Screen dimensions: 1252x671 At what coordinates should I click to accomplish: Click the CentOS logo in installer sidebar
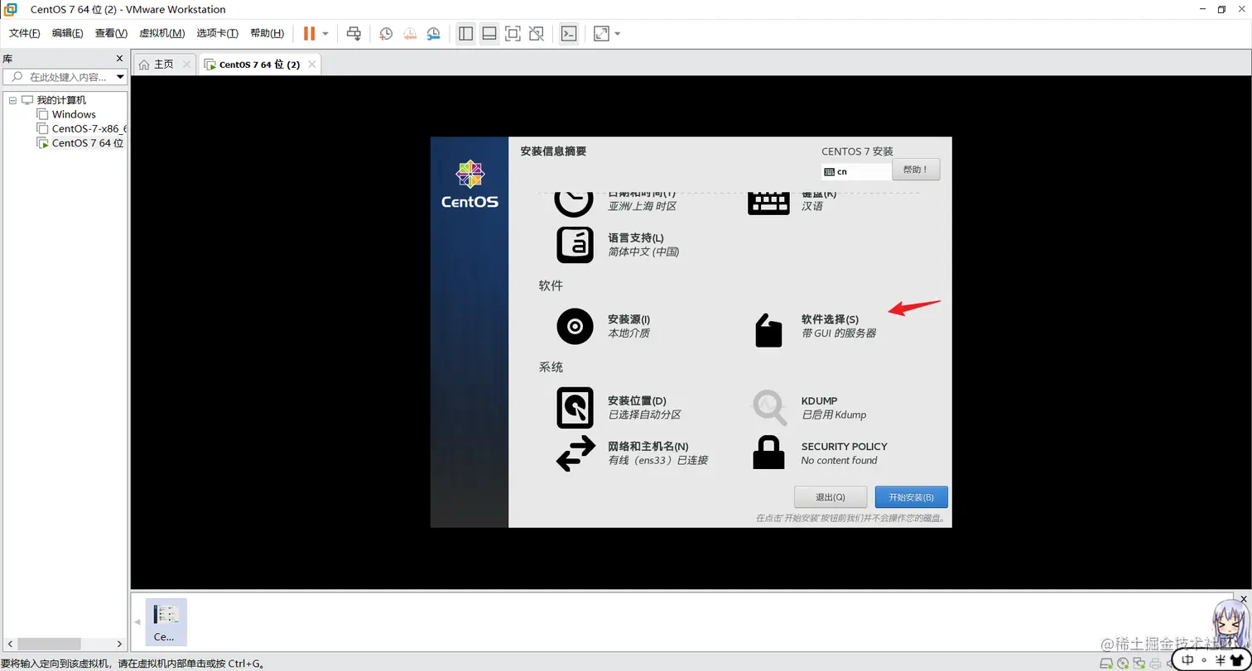point(469,184)
